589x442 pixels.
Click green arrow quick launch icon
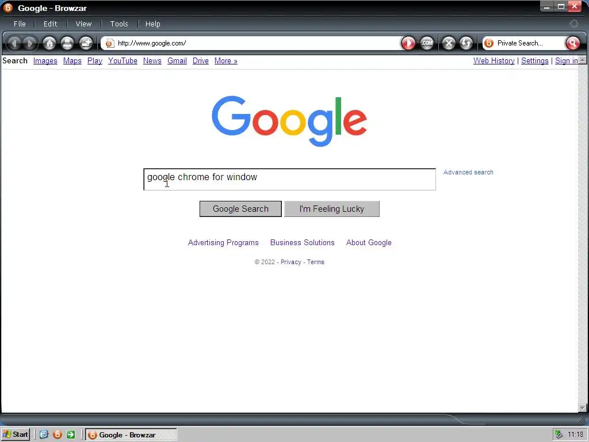pyautogui.click(x=71, y=435)
